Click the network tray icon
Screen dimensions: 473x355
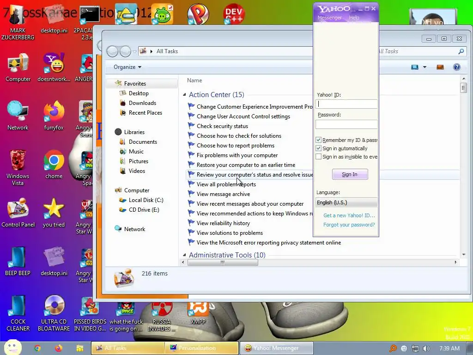point(415,349)
